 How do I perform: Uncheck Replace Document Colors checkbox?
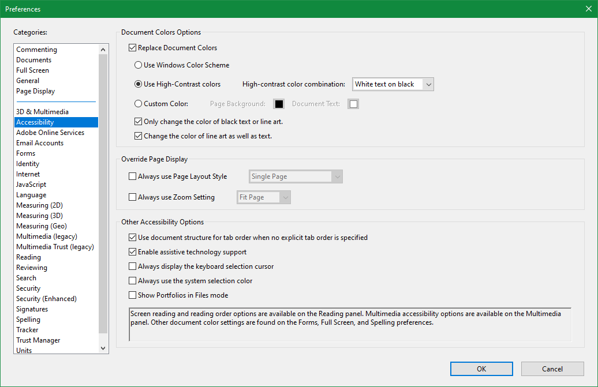[x=132, y=48]
